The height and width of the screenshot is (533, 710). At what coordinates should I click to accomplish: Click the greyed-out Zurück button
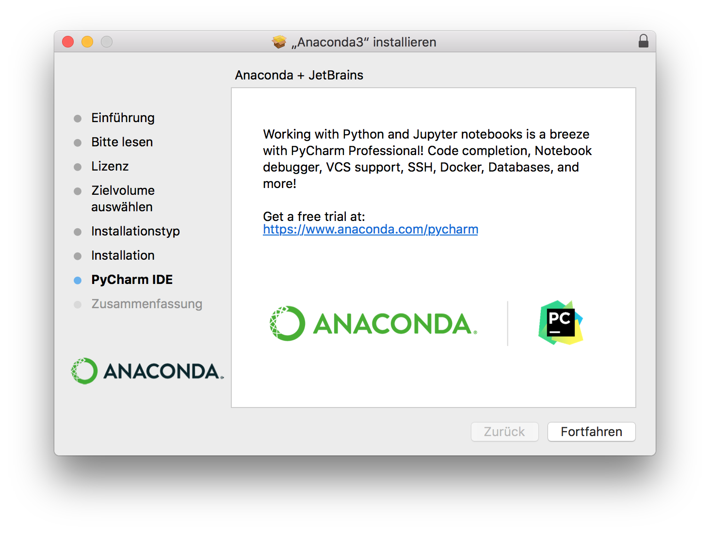504,432
